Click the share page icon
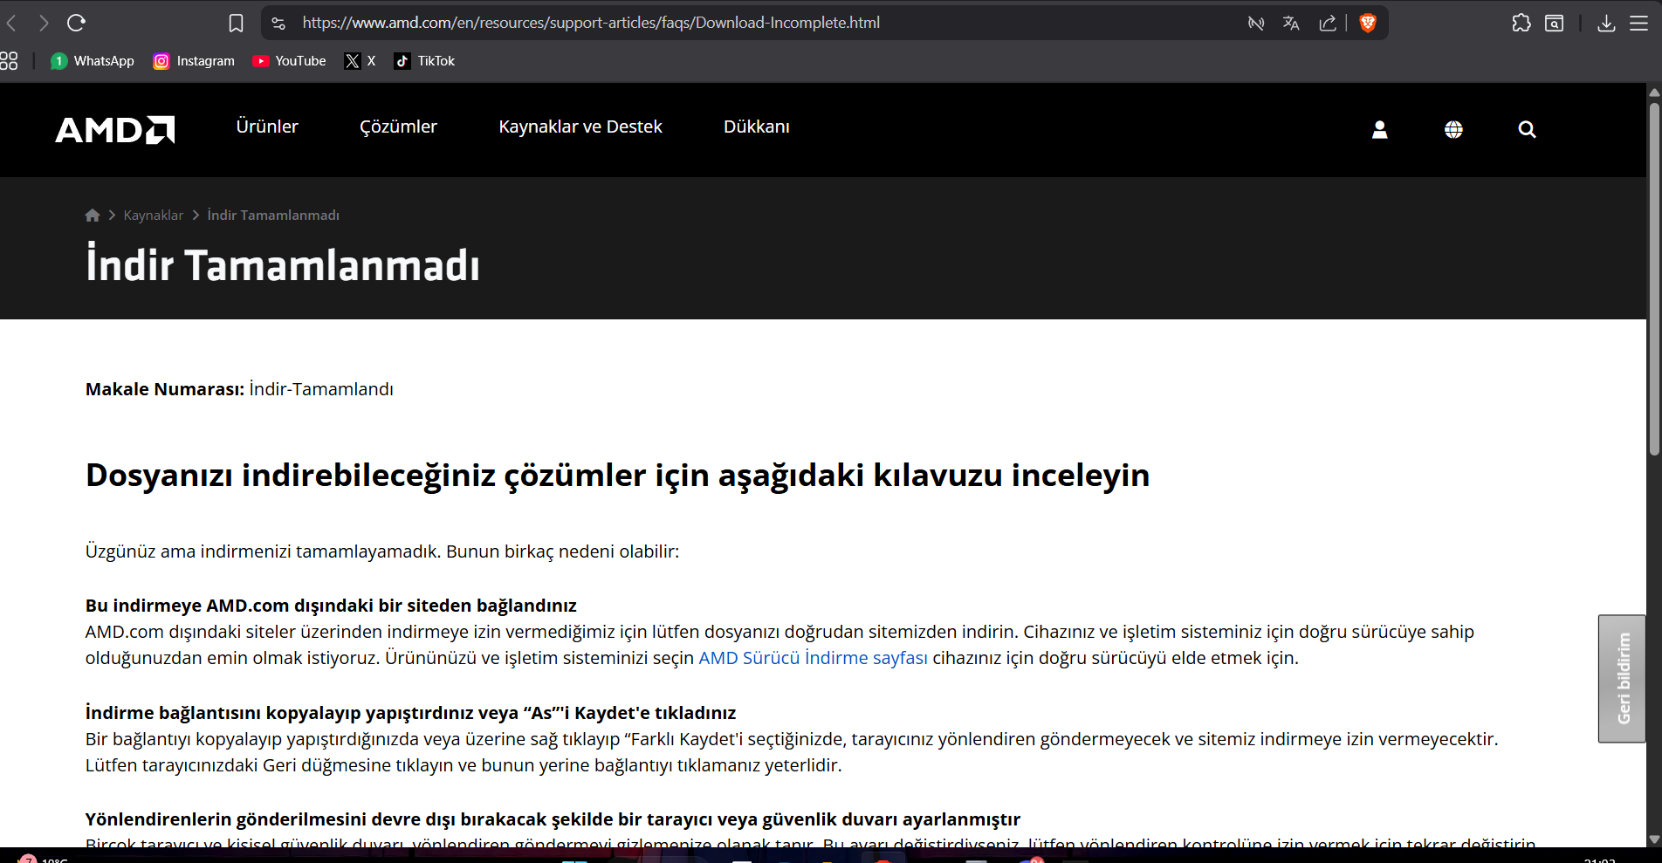Image resolution: width=1662 pixels, height=863 pixels. 1328,24
